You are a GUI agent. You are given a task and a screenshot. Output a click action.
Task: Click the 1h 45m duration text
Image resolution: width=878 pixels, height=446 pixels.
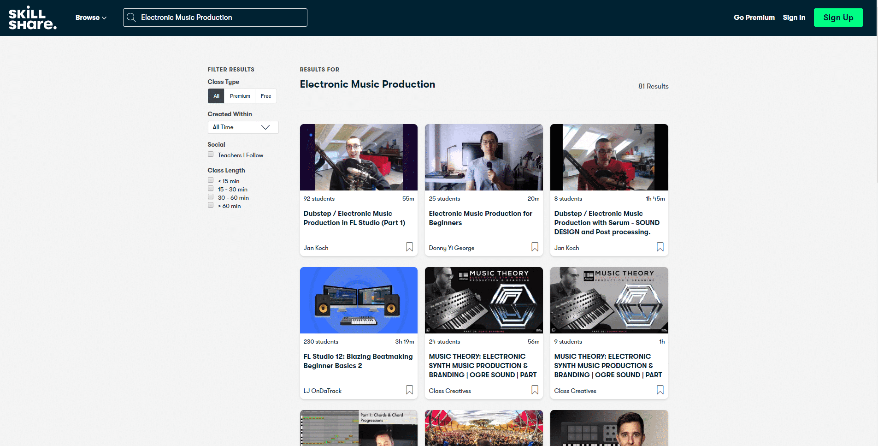click(x=655, y=199)
